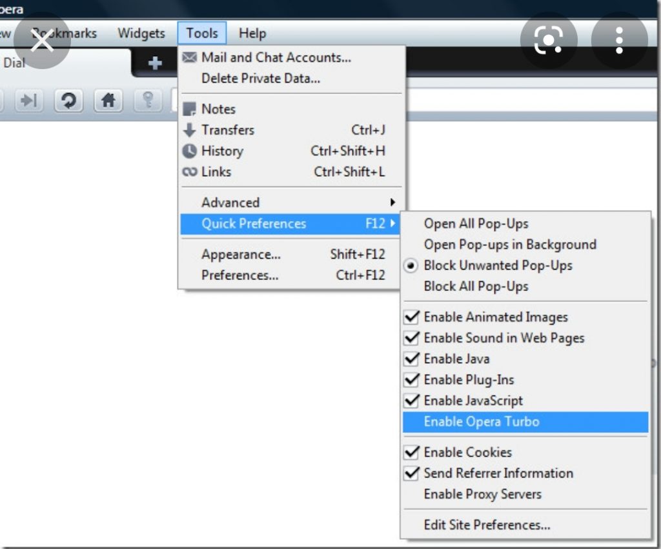
Task: Close the image viewer overlay with X
Action: tap(42, 41)
